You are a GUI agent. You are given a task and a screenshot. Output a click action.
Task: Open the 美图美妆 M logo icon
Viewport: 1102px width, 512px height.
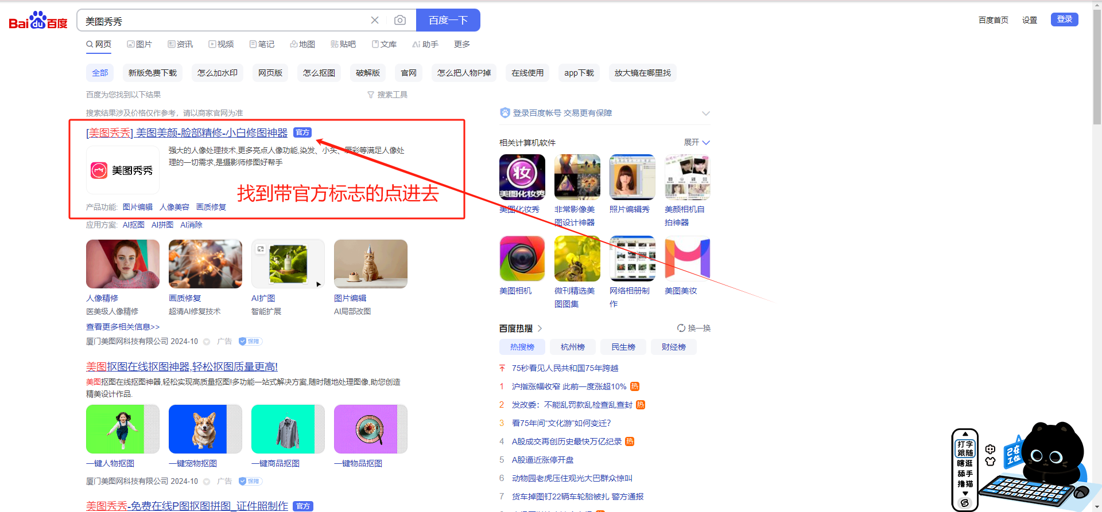coord(687,258)
